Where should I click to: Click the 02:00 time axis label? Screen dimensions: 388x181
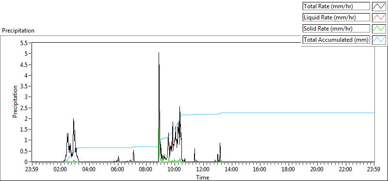coord(61,170)
